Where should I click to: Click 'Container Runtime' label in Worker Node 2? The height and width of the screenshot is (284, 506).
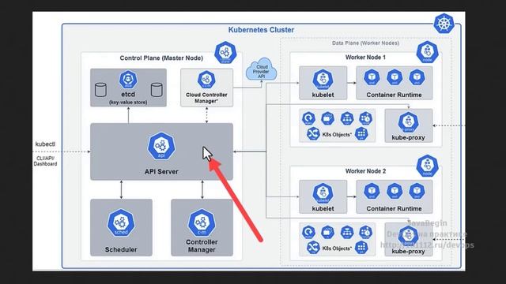(x=394, y=208)
